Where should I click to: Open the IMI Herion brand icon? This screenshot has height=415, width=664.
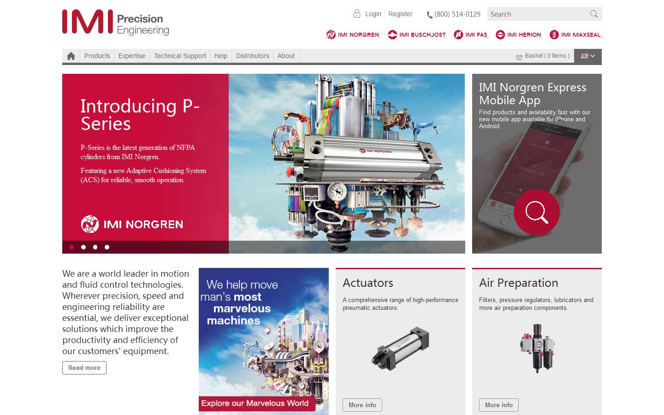coord(501,34)
